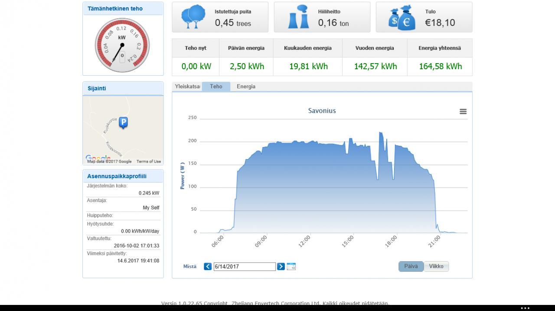Viewport: 555px width, 311px height.
Task: Click the Google logo on map
Action: click(x=98, y=158)
